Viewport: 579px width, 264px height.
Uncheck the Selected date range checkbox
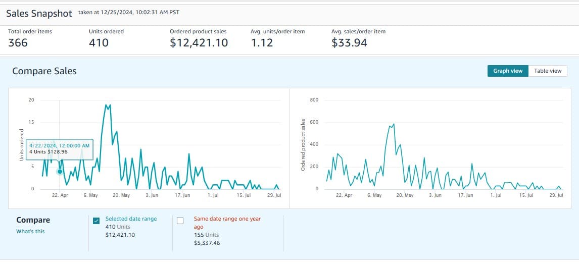tap(96, 221)
